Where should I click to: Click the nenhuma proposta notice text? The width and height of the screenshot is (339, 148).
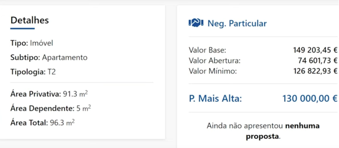click(x=263, y=131)
